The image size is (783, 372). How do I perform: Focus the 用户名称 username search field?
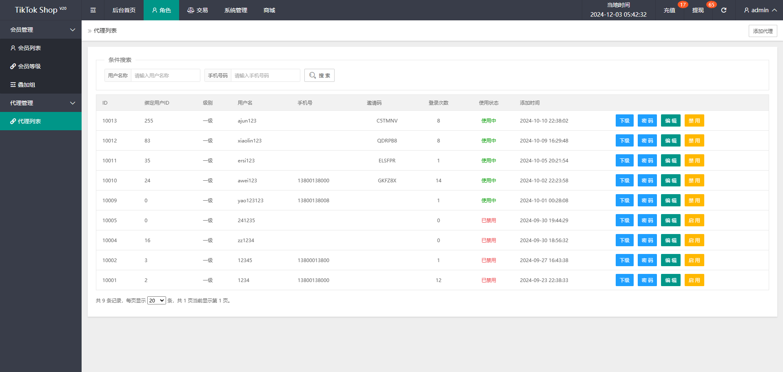point(165,75)
